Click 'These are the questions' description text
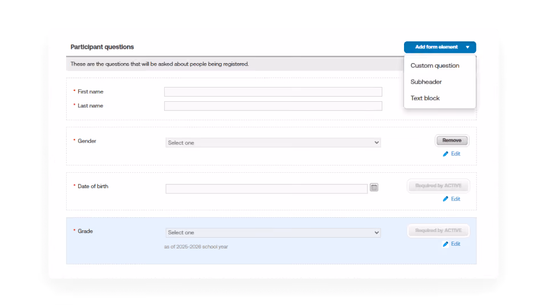 pos(160,64)
